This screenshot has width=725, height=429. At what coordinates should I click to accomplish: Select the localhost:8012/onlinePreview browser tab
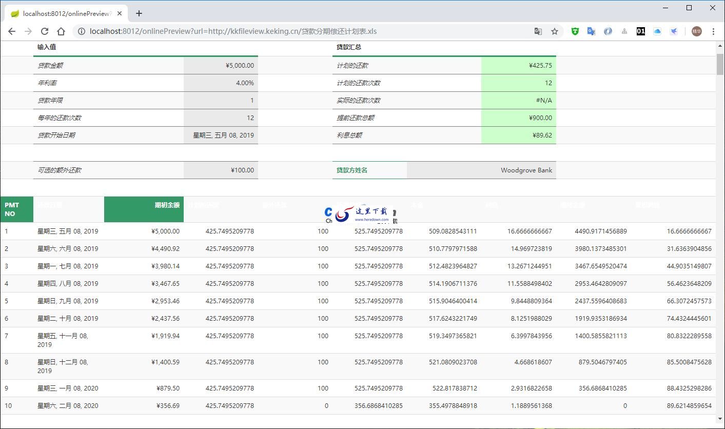67,13
